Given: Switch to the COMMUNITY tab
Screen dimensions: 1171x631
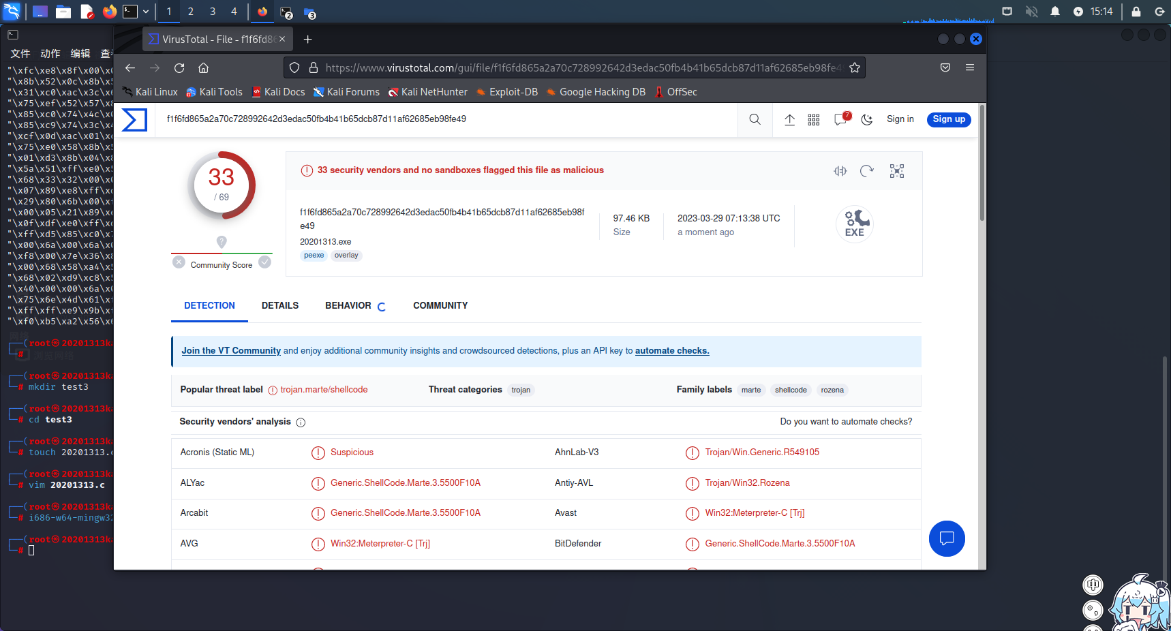Looking at the screenshot, I should tap(440, 306).
